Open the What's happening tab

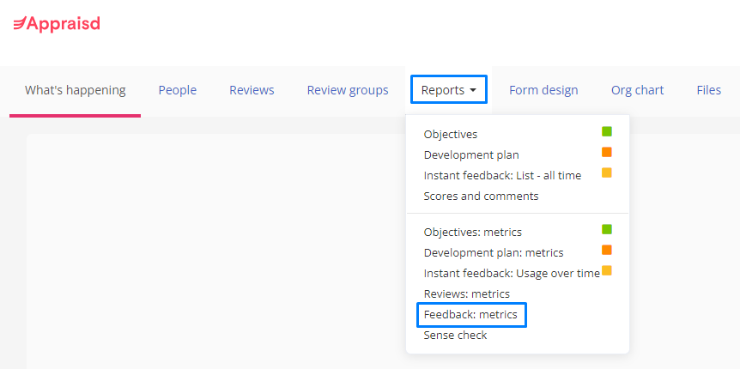click(x=75, y=90)
